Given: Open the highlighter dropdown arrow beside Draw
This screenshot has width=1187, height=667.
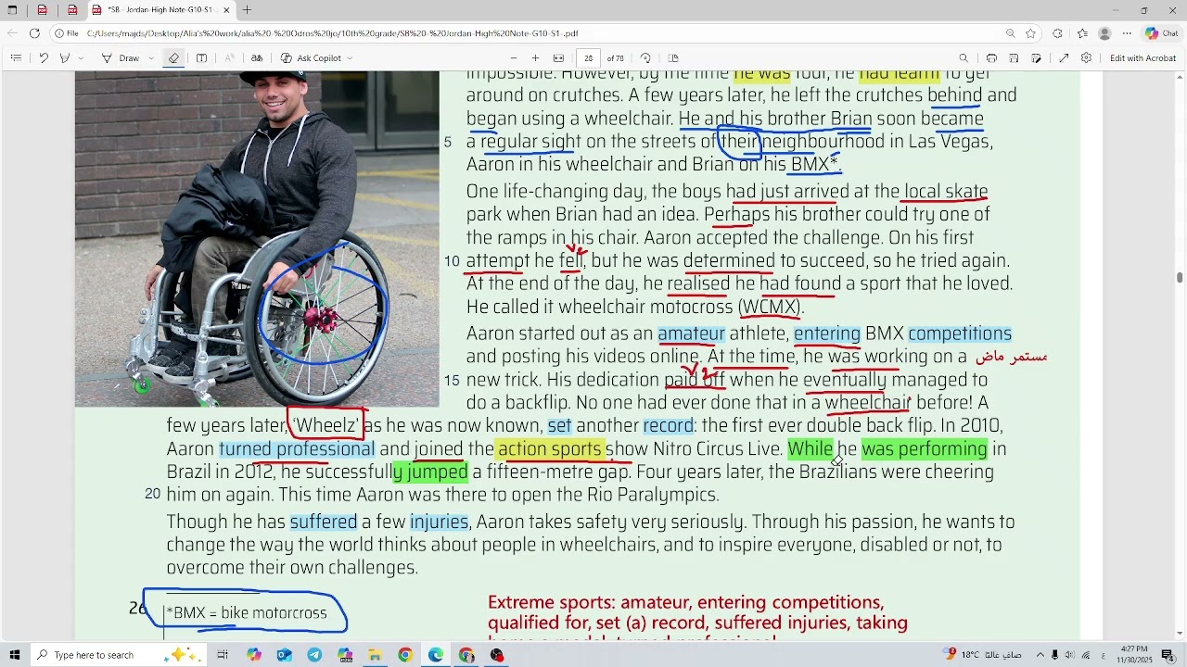Looking at the screenshot, I should click(81, 57).
